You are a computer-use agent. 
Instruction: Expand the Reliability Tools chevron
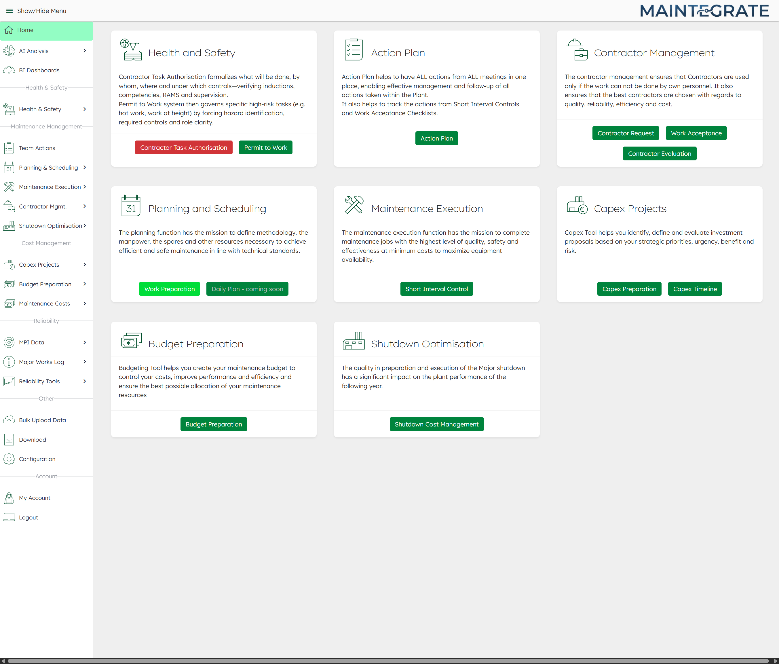(x=84, y=381)
